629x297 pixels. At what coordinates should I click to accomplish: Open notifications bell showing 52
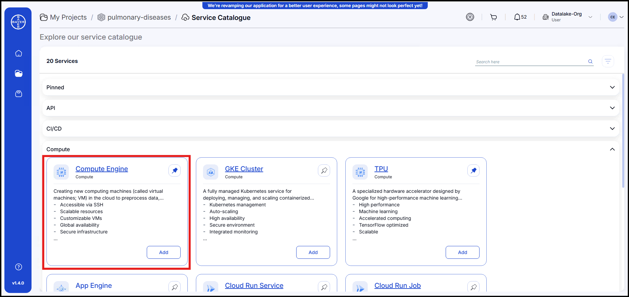[520, 17]
